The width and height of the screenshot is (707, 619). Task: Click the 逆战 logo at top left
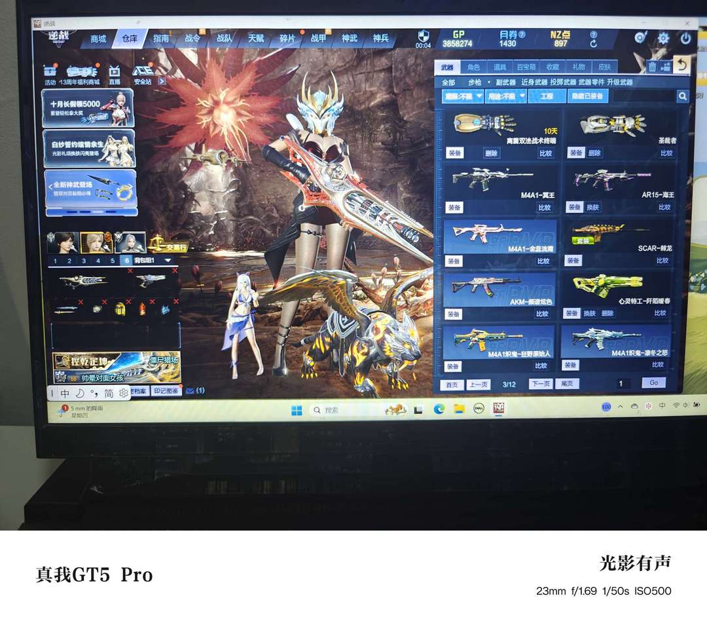coord(59,37)
